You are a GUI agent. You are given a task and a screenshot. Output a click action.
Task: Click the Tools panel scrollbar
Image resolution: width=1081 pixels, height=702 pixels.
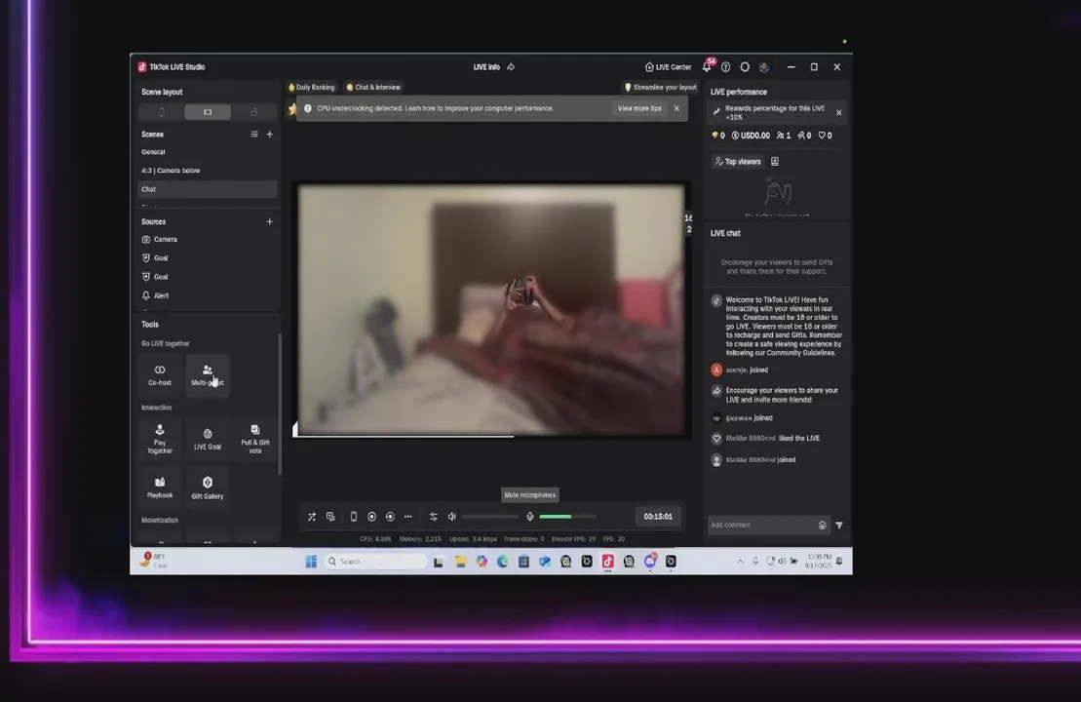pos(280,406)
